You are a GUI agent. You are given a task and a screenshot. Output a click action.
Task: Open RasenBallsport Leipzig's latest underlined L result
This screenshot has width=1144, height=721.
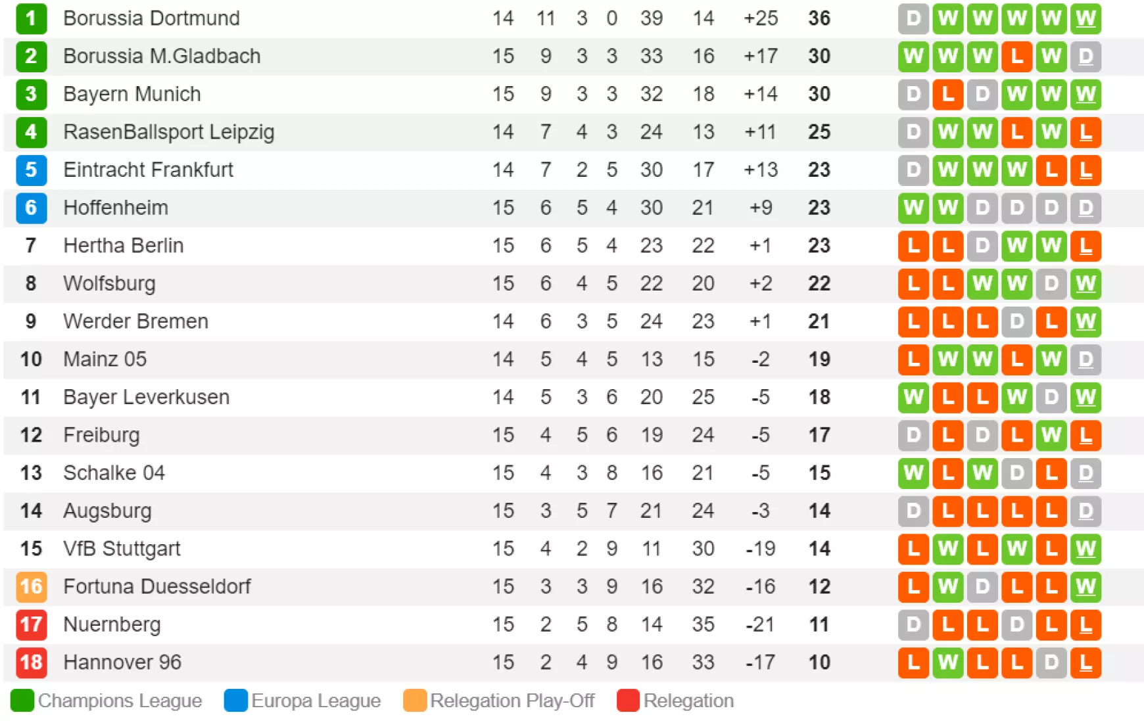pyautogui.click(x=1085, y=132)
